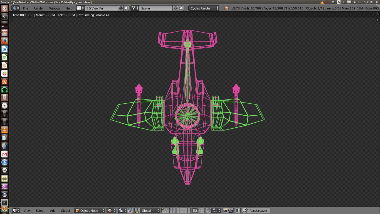Toggle a layer in the second layer block
Screen dimensions: 380x214
(x=183, y=211)
